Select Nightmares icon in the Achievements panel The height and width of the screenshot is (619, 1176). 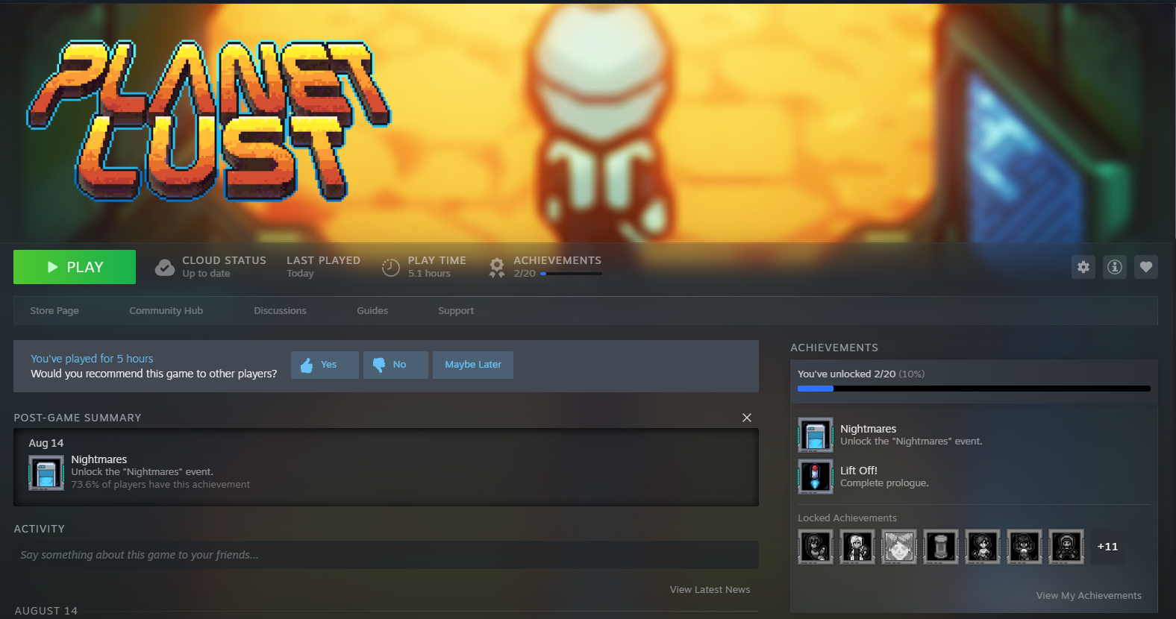tap(816, 435)
